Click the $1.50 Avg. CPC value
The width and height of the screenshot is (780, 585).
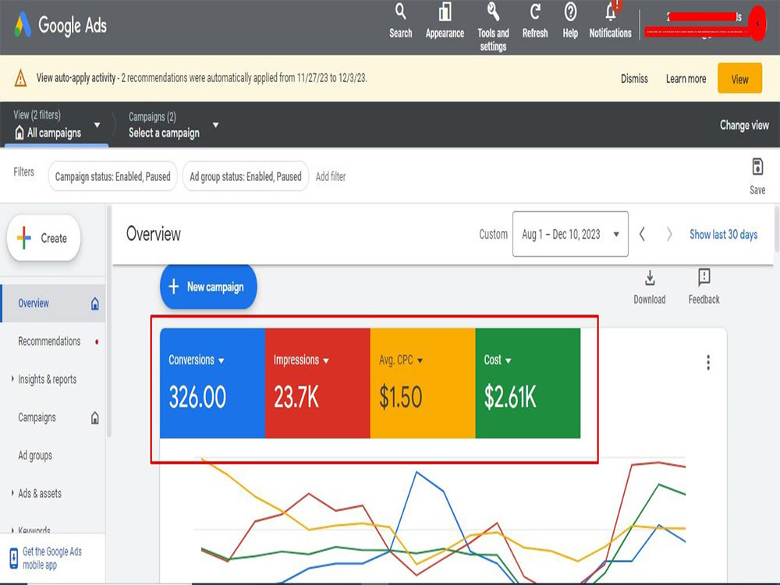pos(400,397)
